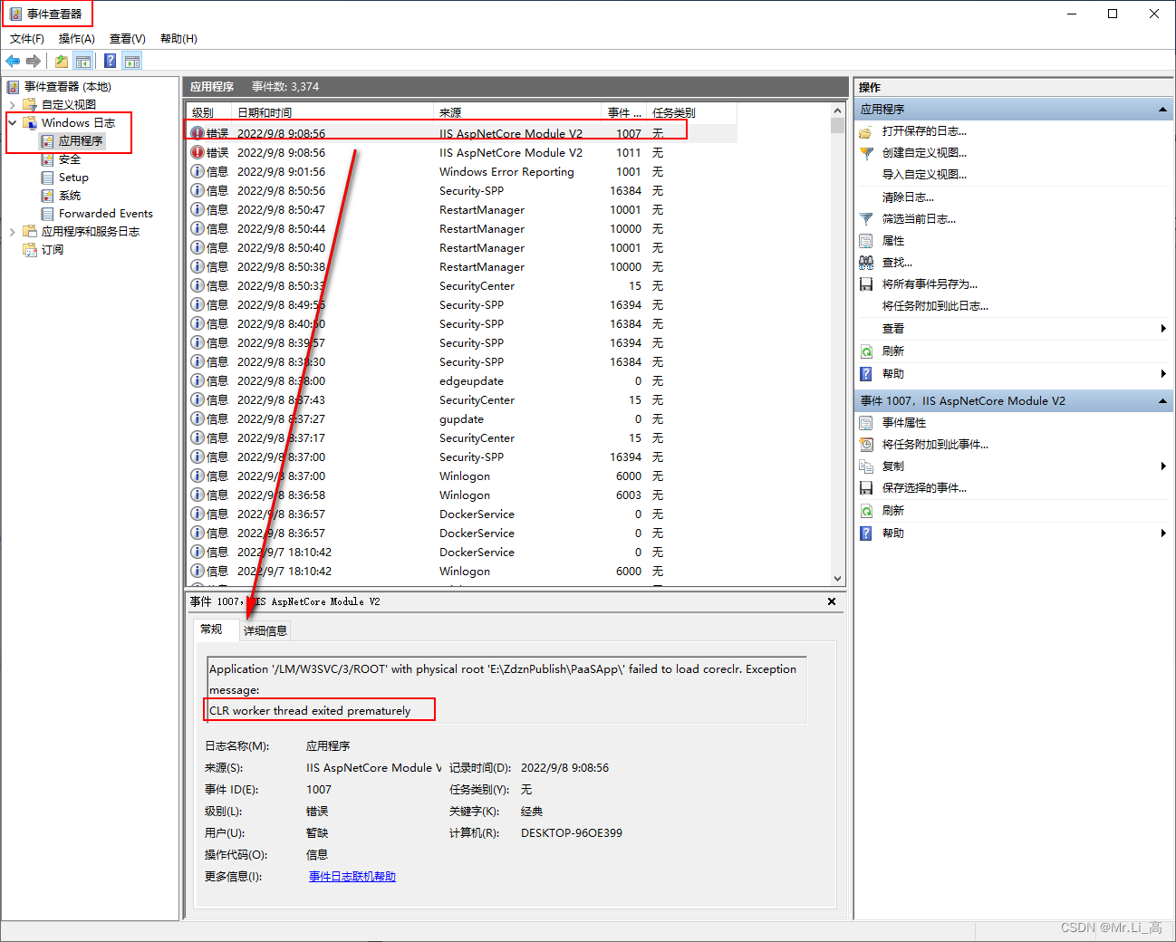Click 清除日志... action
Screen dimensions: 1176x942
(908, 197)
